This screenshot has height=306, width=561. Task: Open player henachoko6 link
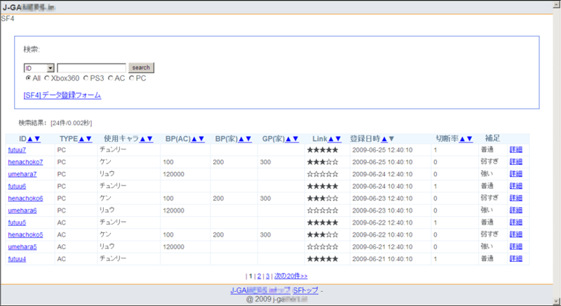(25, 199)
